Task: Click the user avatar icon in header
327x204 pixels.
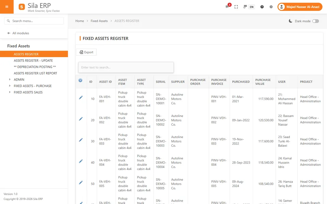Action: coord(281,7)
